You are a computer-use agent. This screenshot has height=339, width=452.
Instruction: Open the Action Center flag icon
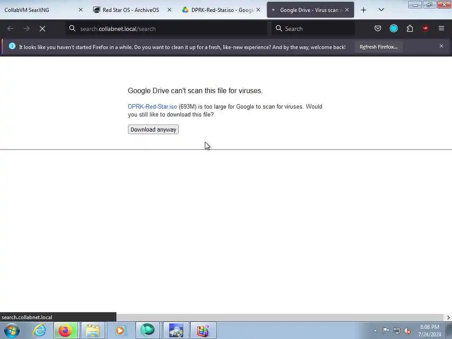[386, 330]
